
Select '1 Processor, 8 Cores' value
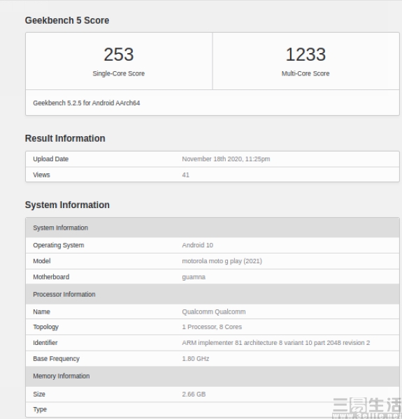(212, 327)
